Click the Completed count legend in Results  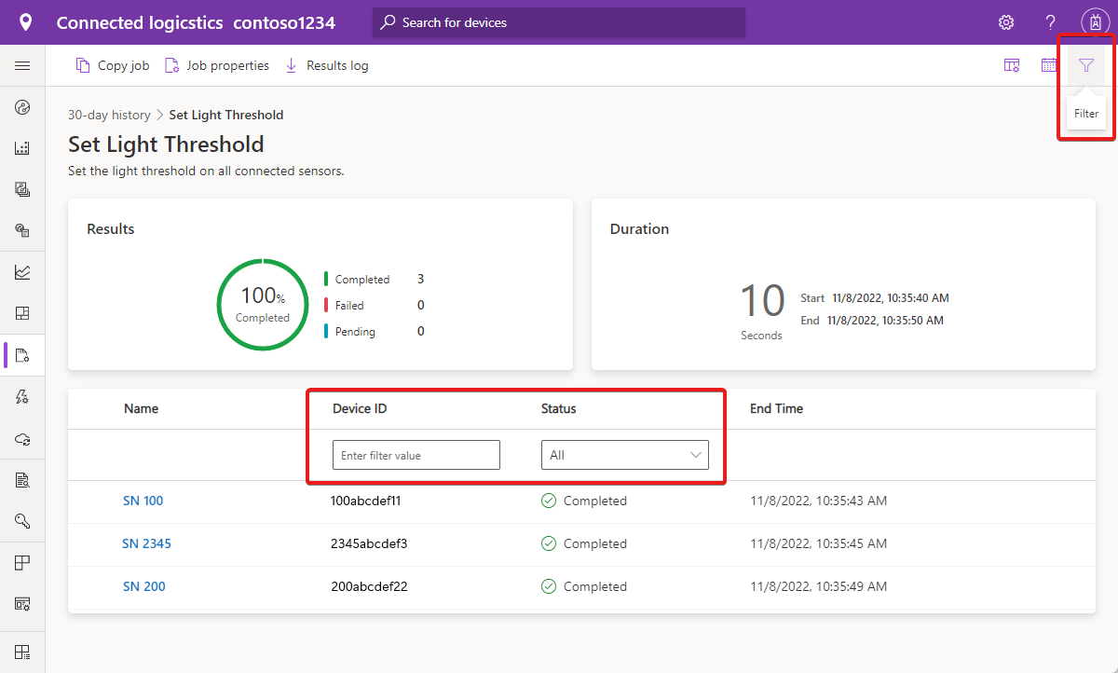click(x=362, y=279)
